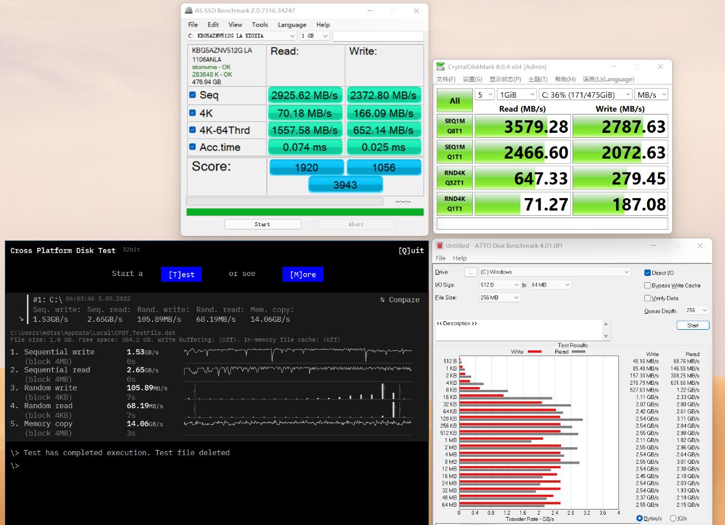Click Start to run the AS SSD benchmark
The width and height of the screenshot is (725, 525).
pos(262,224)
